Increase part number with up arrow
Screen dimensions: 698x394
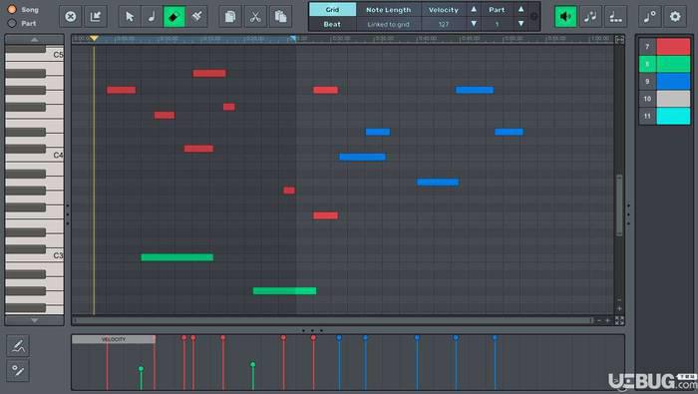[x=521, y=9]
